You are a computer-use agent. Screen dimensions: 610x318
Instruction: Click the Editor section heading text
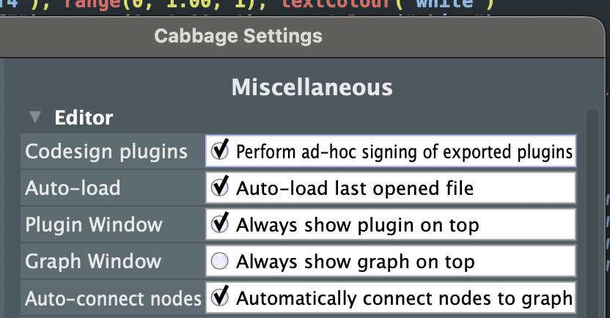pos(84,117)
